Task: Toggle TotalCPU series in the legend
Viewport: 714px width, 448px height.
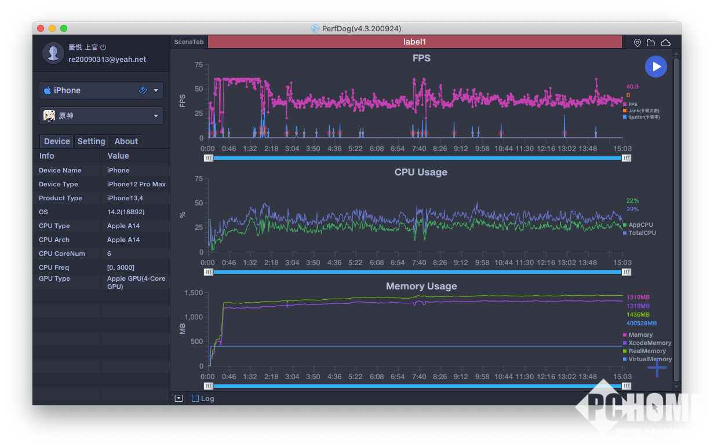Action: coord(639,233)
